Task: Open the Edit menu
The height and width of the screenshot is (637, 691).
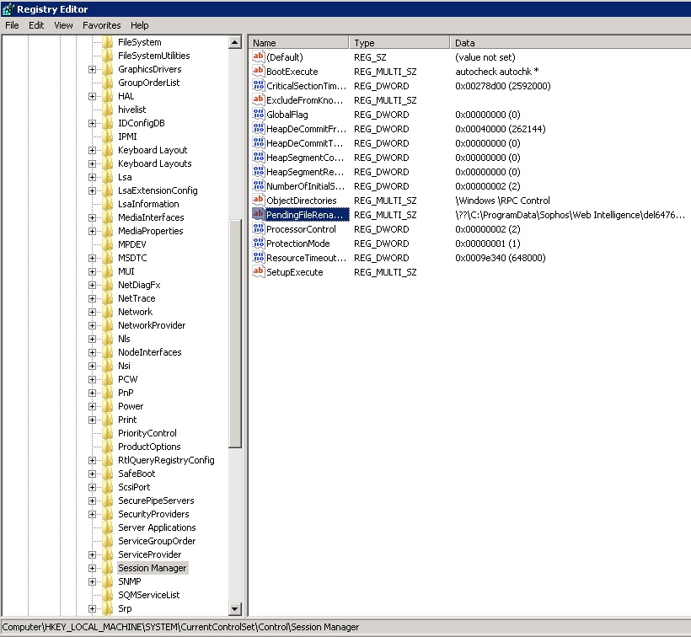Action: [x=36, y=25]
